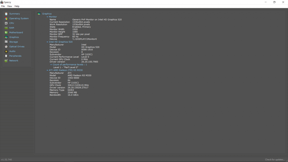
Task: Click the RAM module icon
Action: (x=6, y=28)
